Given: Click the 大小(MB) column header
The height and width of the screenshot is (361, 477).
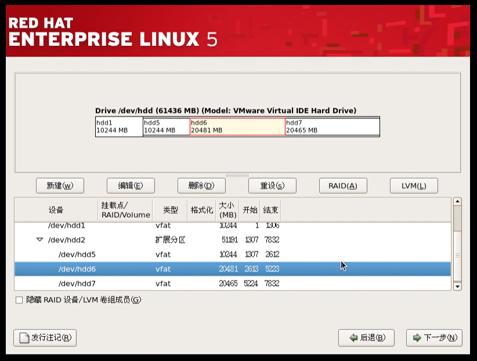Looking at the screenshot, I should [x=227, y=210].
